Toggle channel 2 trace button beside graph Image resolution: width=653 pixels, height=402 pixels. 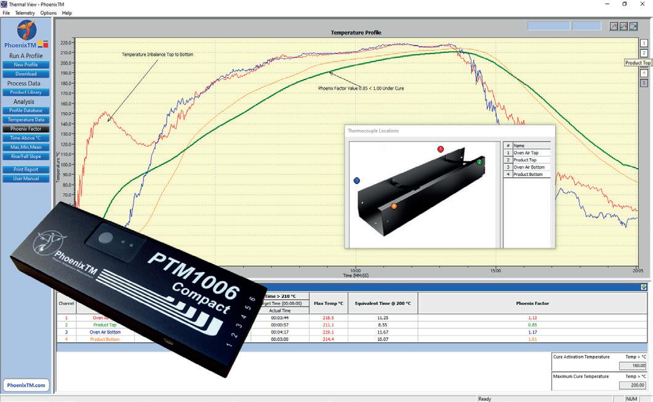pos(643,53)
